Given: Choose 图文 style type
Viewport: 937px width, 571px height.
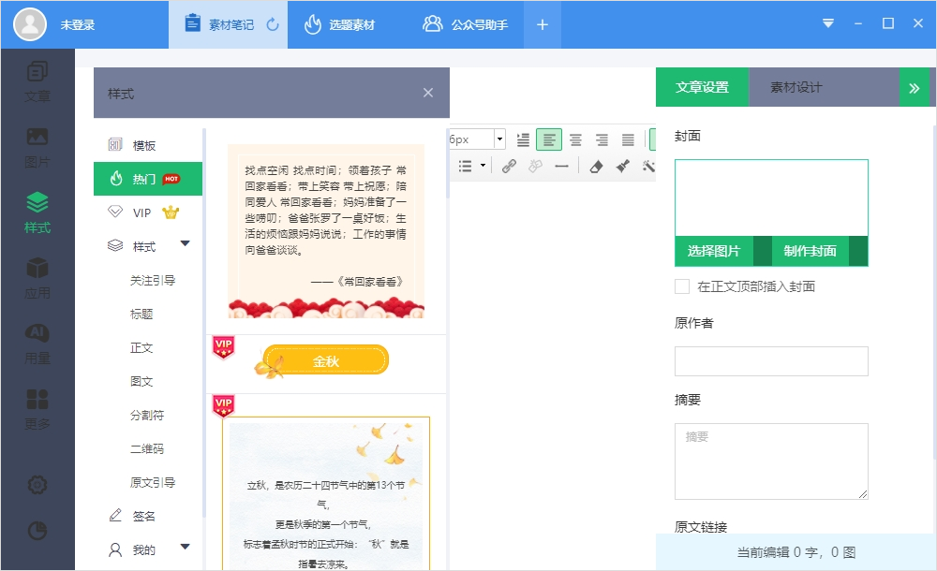Looking at the screenshot, I should coord(141,381).
